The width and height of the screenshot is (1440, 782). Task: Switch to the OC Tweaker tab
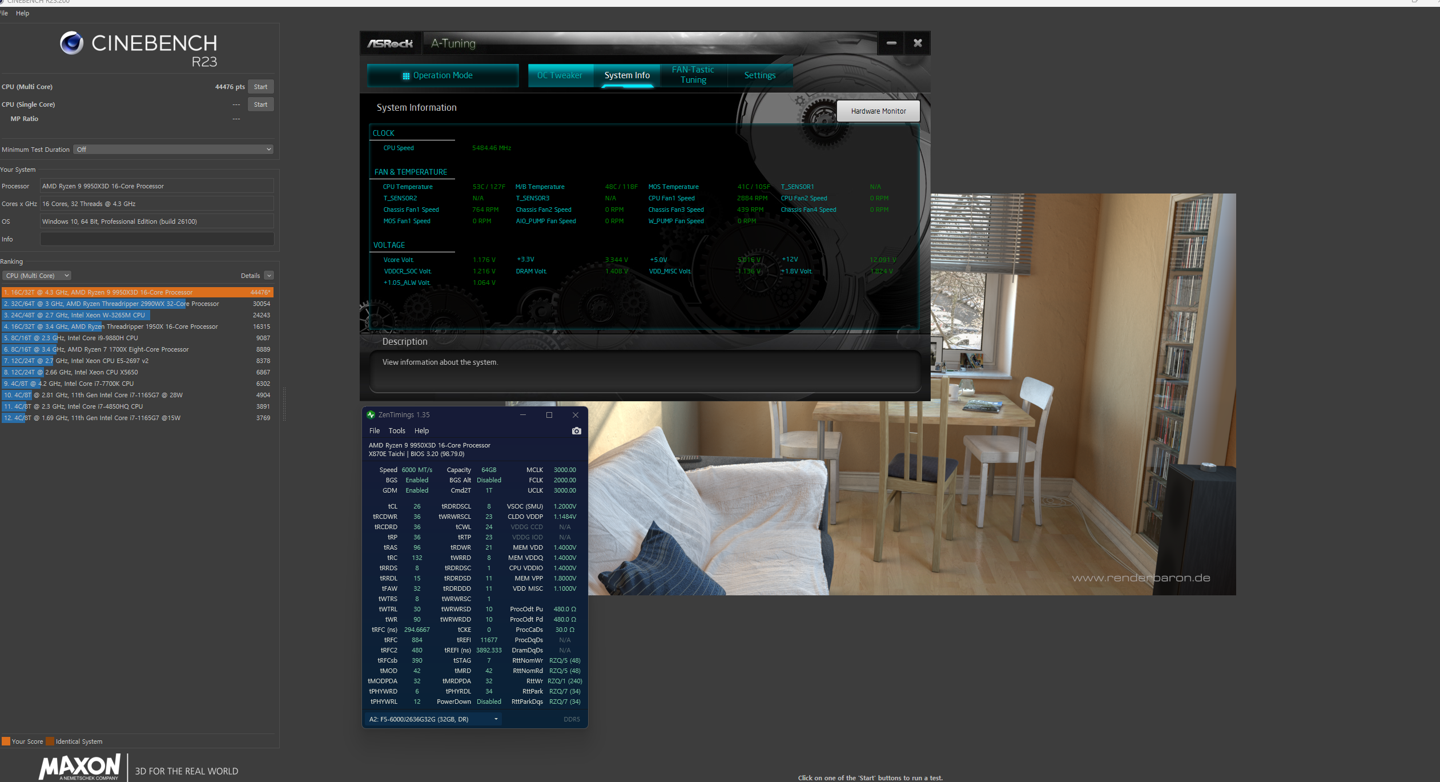[559, 75]
